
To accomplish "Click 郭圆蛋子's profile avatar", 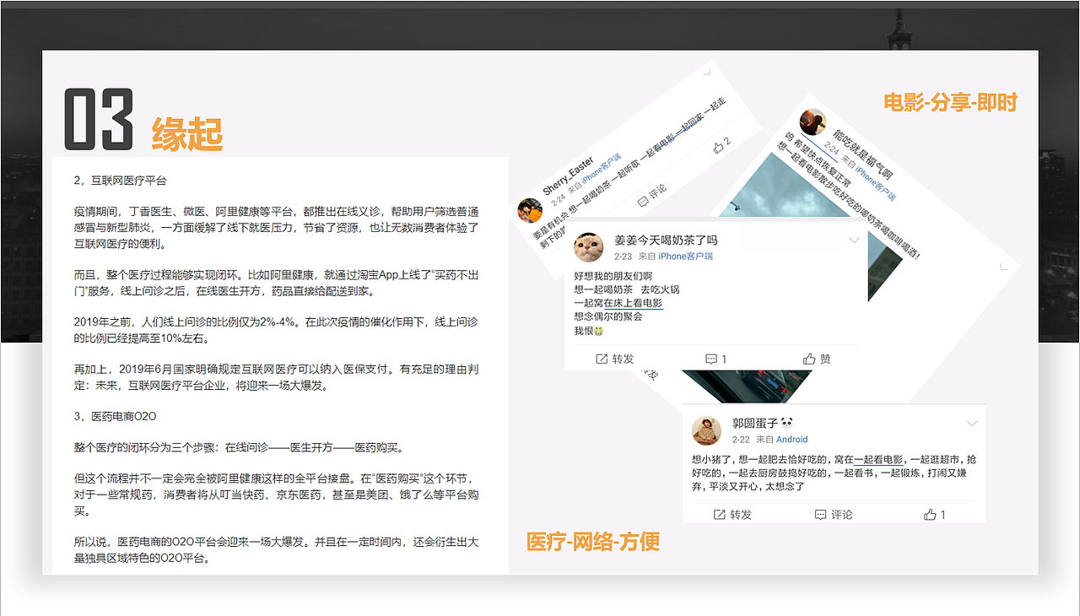I will coord(707,430).
